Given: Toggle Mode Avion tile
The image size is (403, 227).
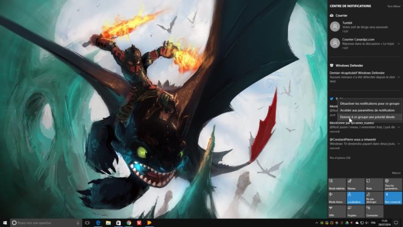Looking at the screenshot, I should (x=337, y=198).
